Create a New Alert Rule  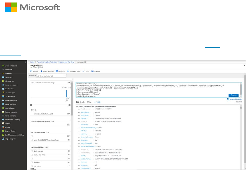[x=73, y=71]
